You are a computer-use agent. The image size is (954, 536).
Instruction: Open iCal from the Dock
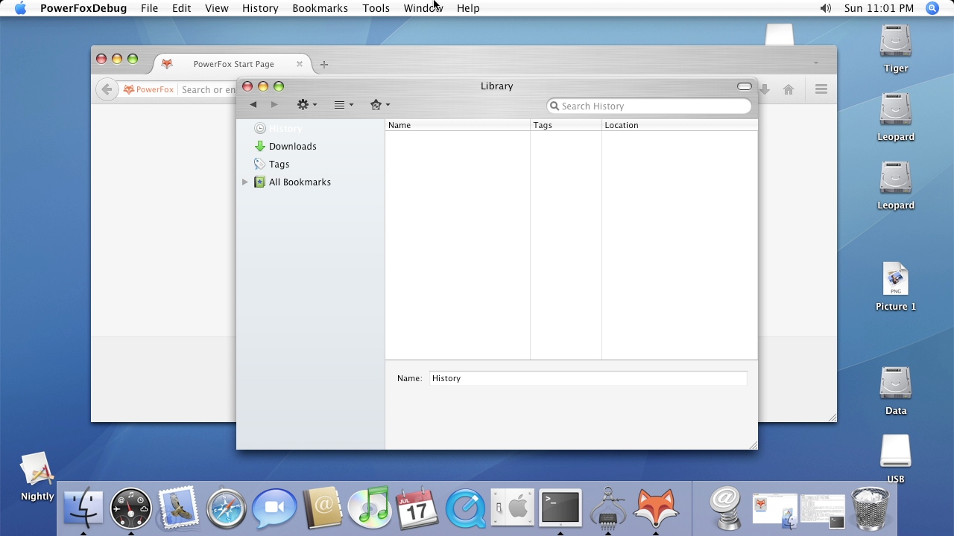[x=417, y=508]
